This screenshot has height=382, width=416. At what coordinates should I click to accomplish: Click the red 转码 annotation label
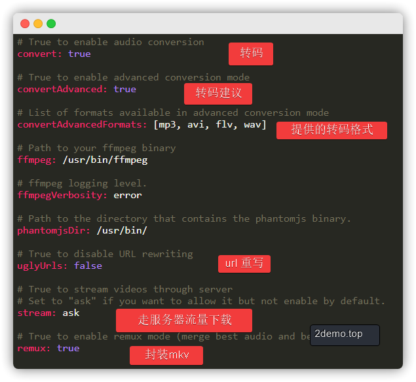pos(251,54)
